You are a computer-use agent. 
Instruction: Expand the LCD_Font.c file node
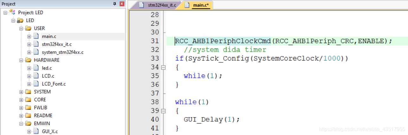[x=29, y=84]
